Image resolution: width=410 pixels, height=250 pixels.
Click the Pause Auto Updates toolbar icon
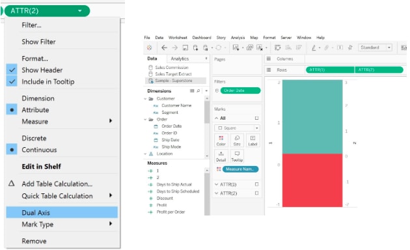point(206,48)
